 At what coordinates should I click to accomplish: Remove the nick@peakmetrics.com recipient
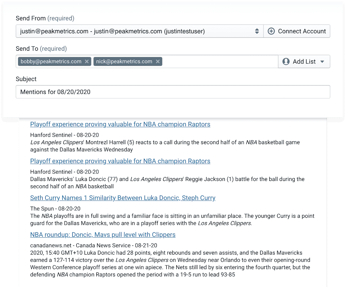[x=157, y=61]
